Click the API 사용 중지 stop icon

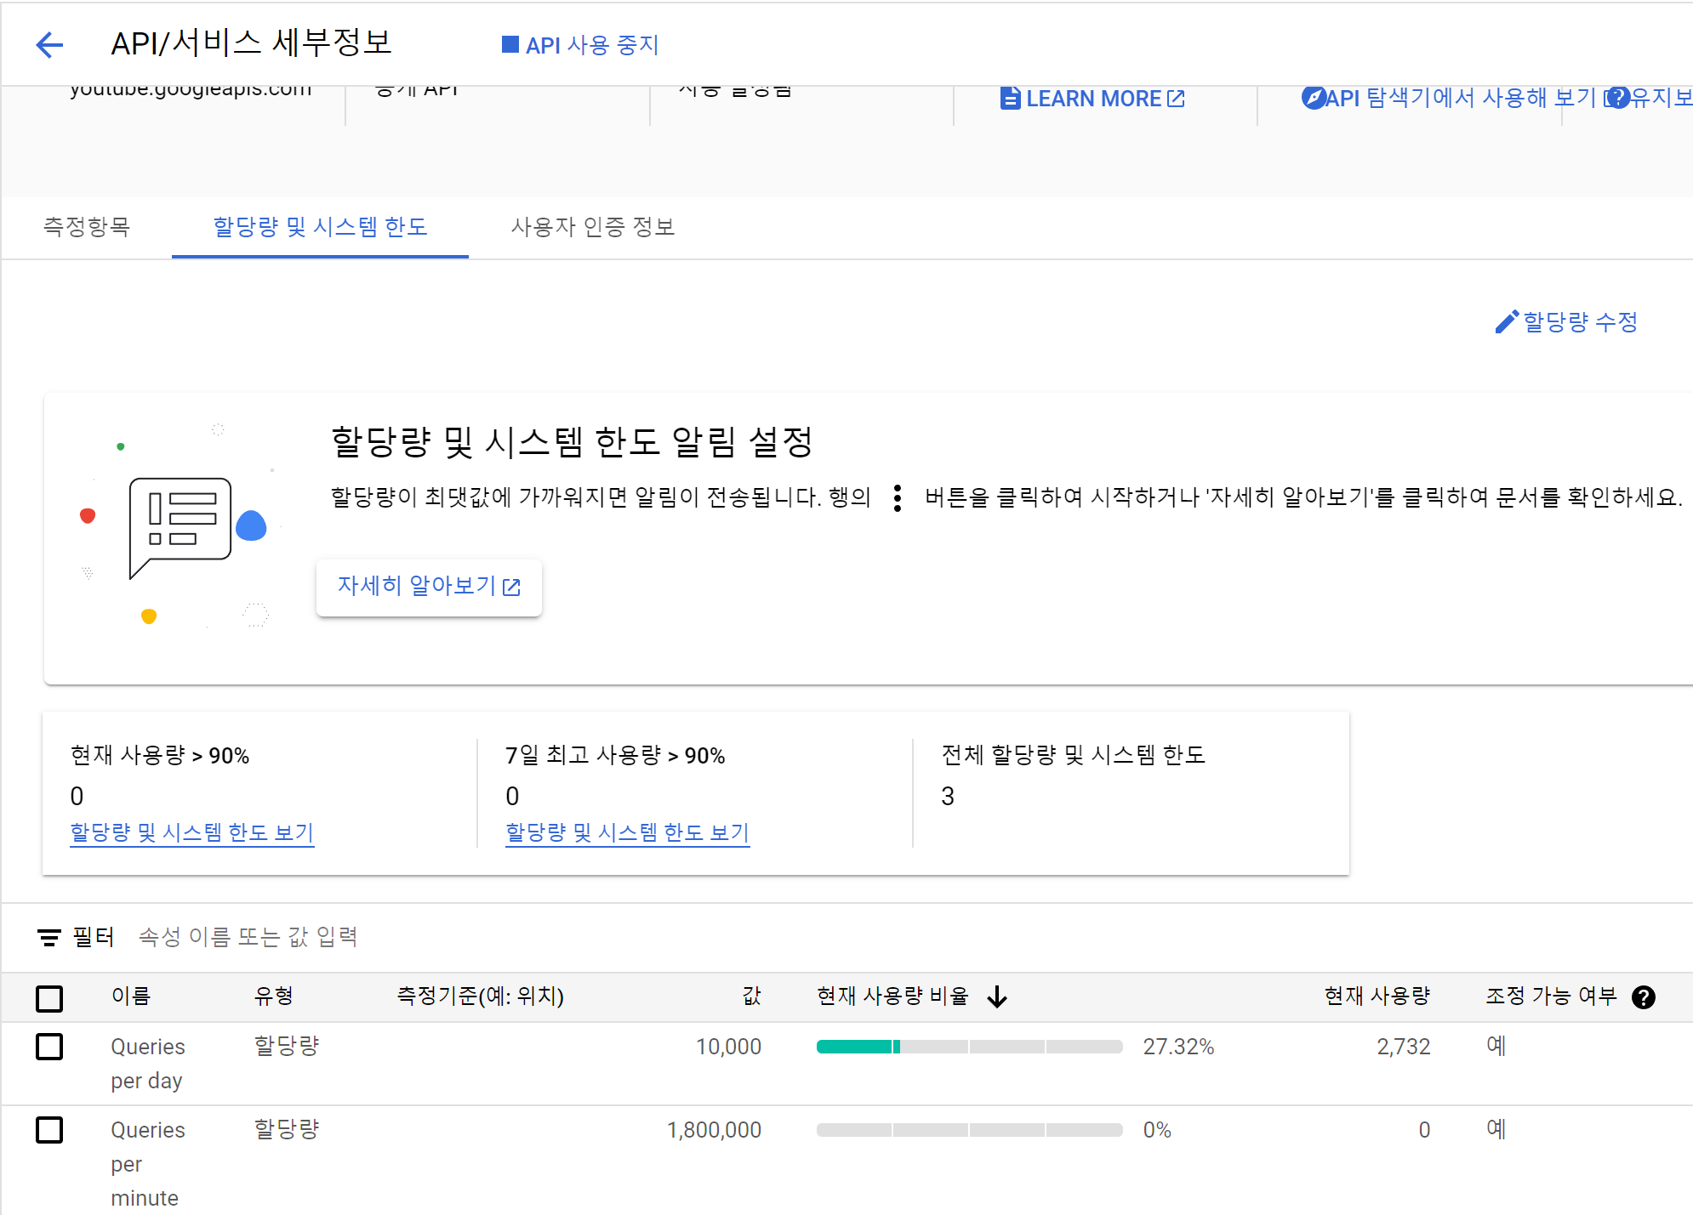point(510,44)
